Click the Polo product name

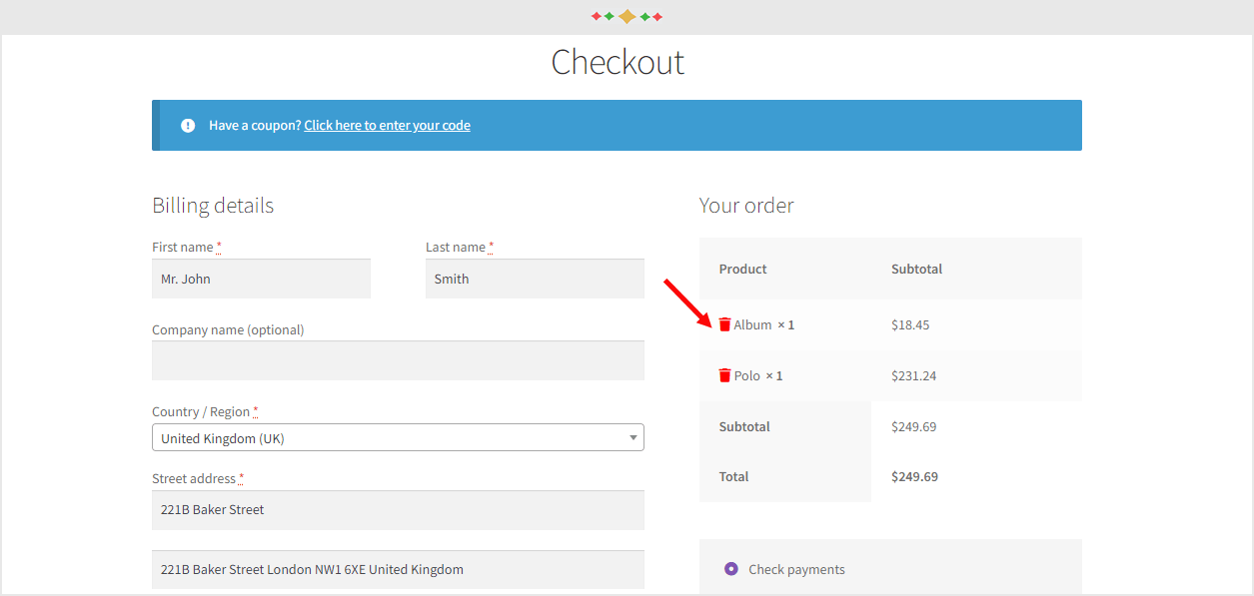[746, 375]
